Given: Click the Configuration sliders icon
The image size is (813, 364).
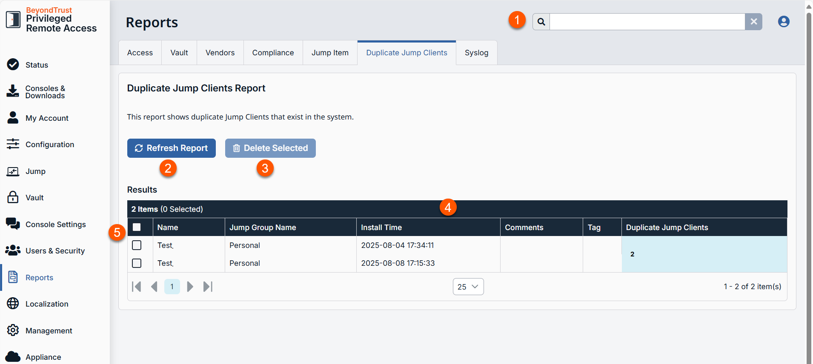Looking at the screenshot, I should pos(13,144).
